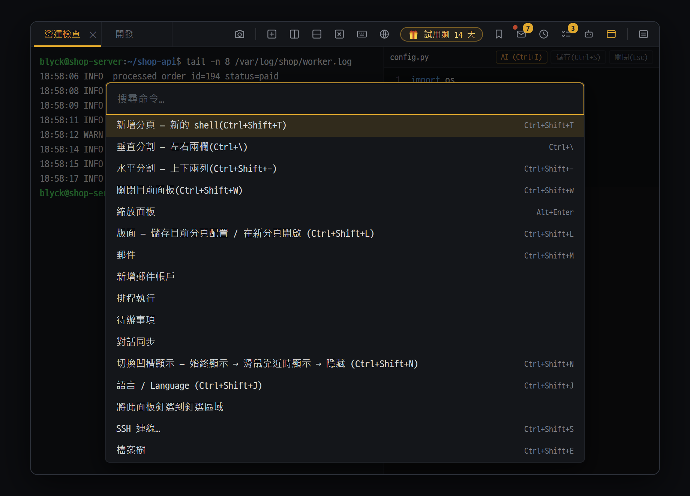Select 將此面板釘選到釘選區域 command

[345, 407]
